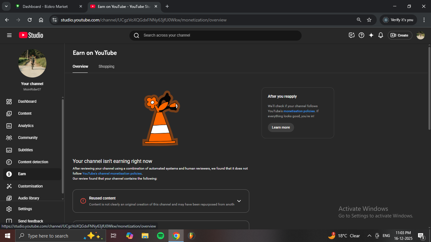
Task: Open Spotify from the taskbar
Action: point(161,236)
